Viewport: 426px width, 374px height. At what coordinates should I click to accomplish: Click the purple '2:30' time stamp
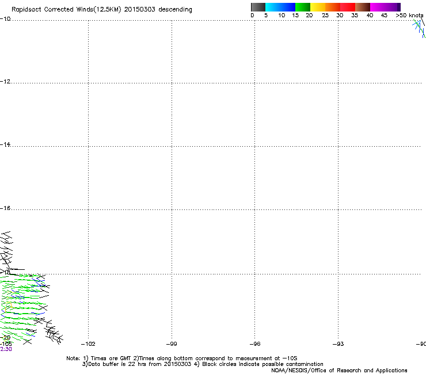coord(6,349)
